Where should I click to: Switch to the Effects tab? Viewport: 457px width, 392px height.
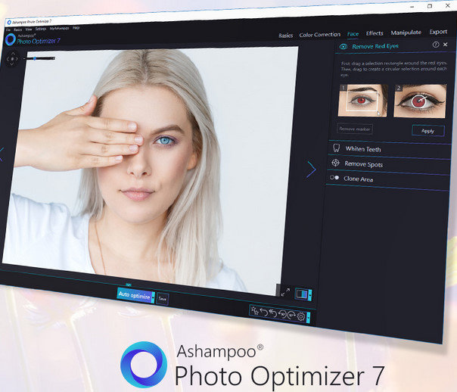375,33
